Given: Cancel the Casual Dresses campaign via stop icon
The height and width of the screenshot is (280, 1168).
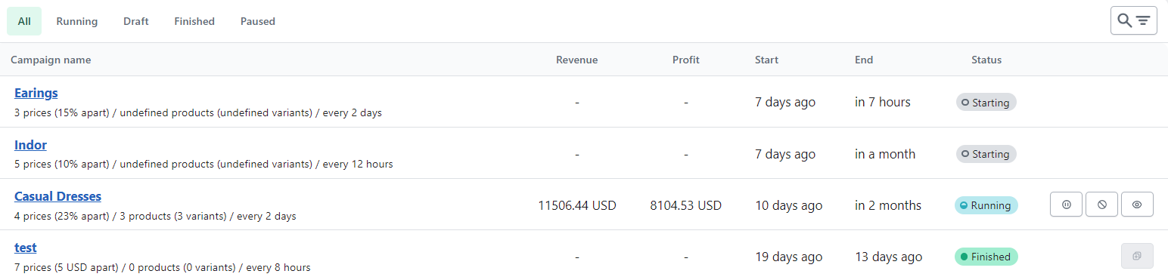Looking at the screenshot, I should point(1102,205).
